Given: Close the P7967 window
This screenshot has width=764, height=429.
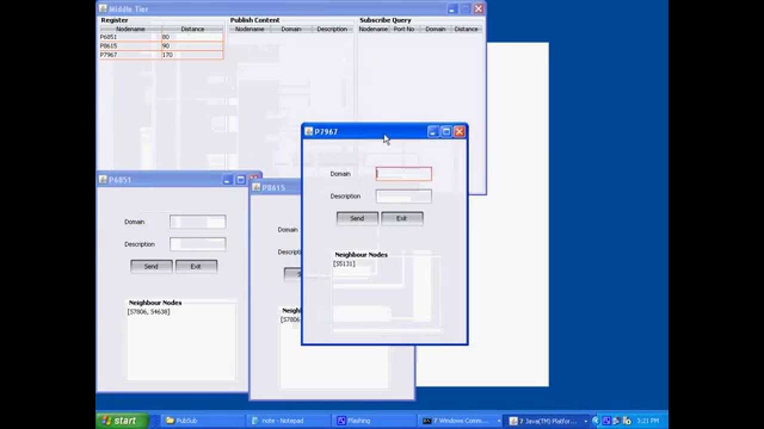Looking at the screenshot, I should coord(459,132).
